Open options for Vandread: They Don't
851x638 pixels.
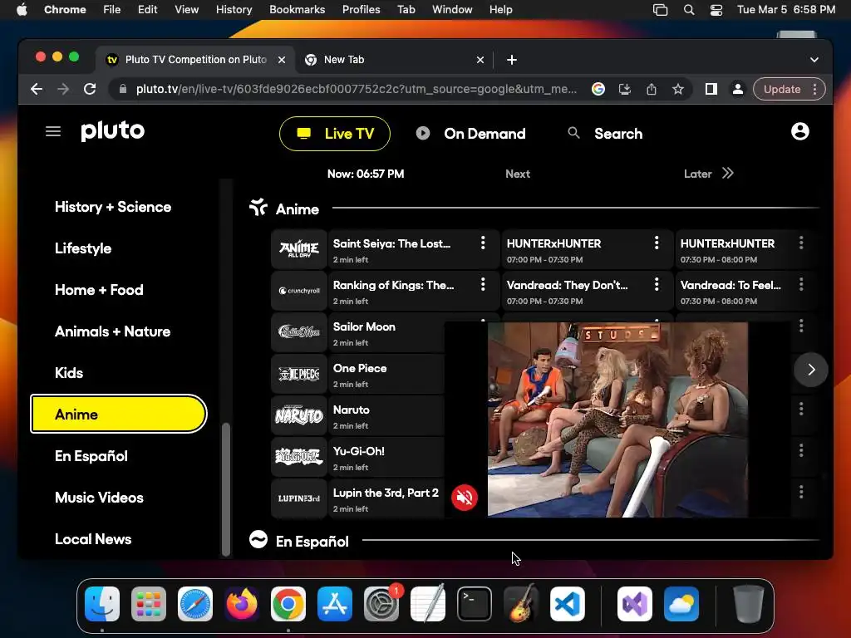coord(657,284)
